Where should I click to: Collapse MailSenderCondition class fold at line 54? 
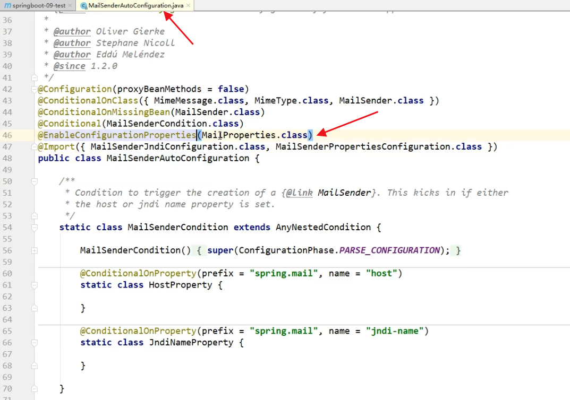coord(34,227)
